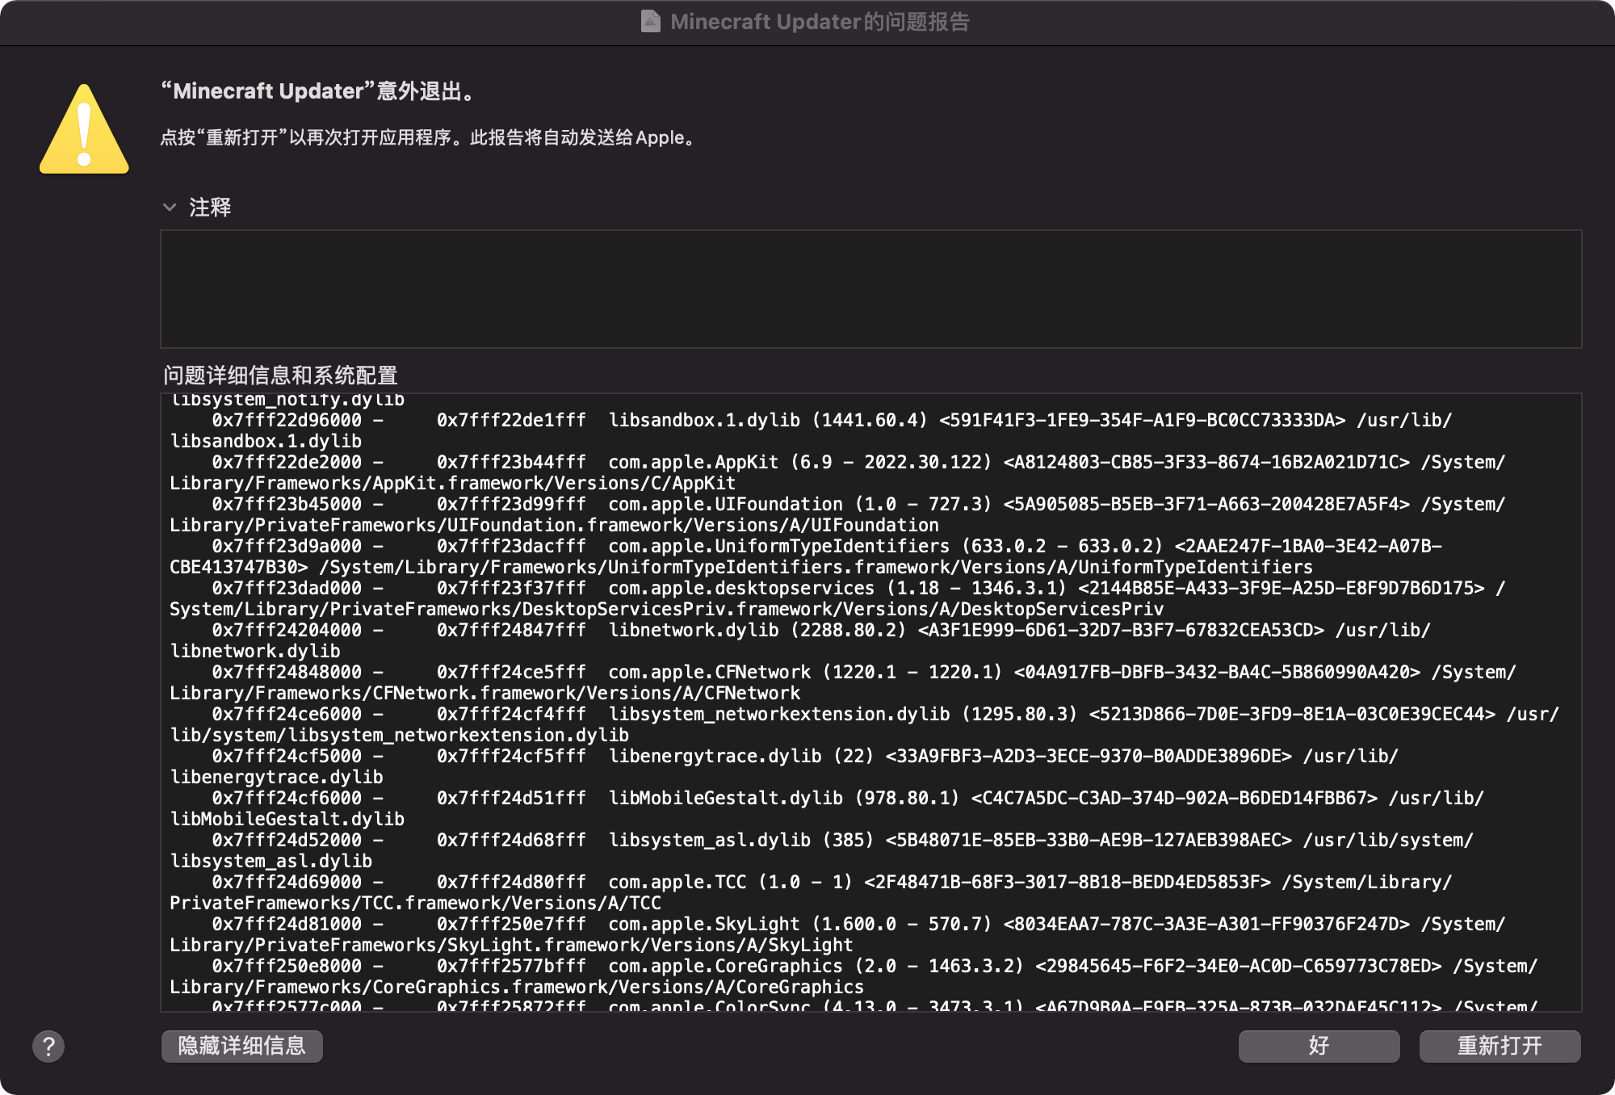Click the 问题详细信息和系统配置 label

280,375
